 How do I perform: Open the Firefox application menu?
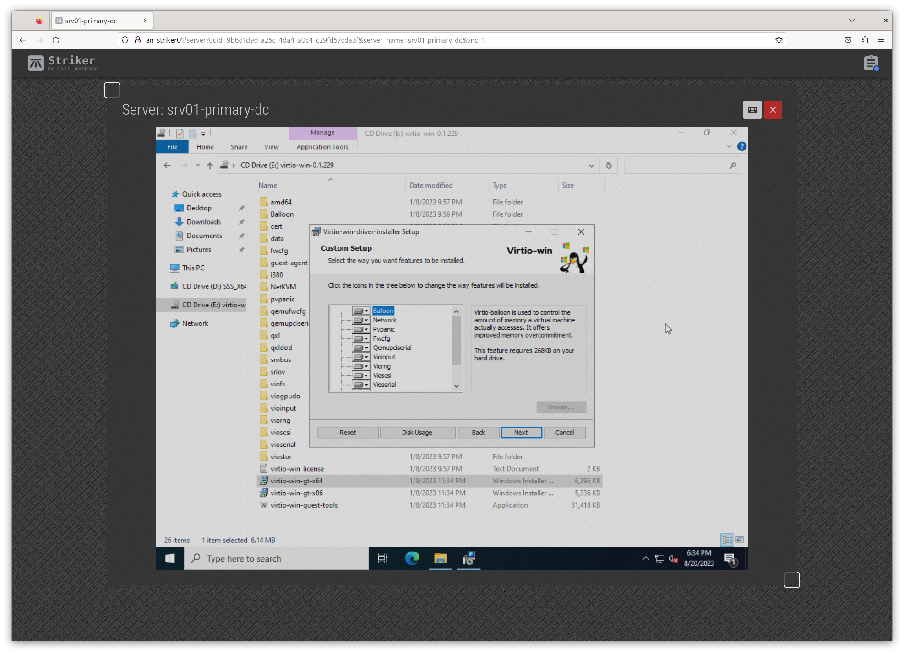881,40
